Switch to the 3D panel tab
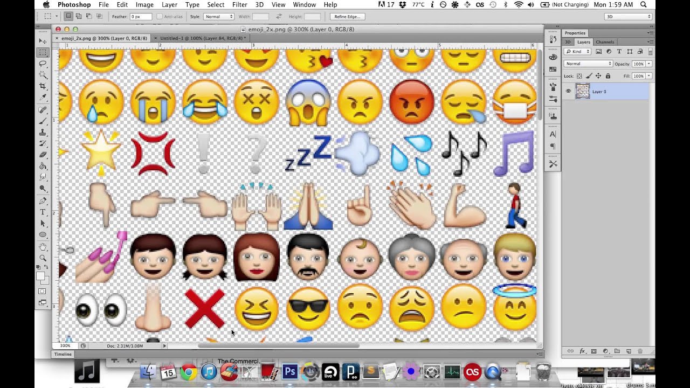 (x=568, y=41)
